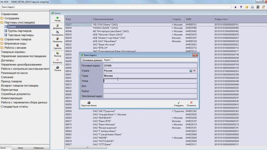Click the Печать print icon
This screenshot has width=267, height=150.
(58, 67)
